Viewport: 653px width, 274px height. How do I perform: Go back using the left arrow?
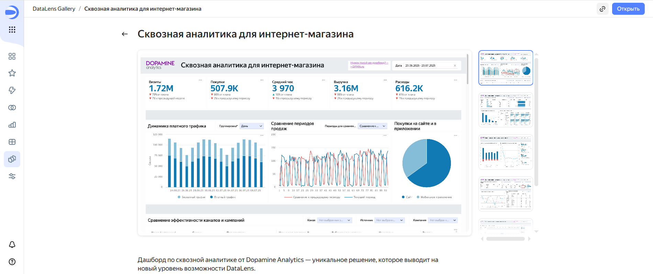click(x=125, y=34)
